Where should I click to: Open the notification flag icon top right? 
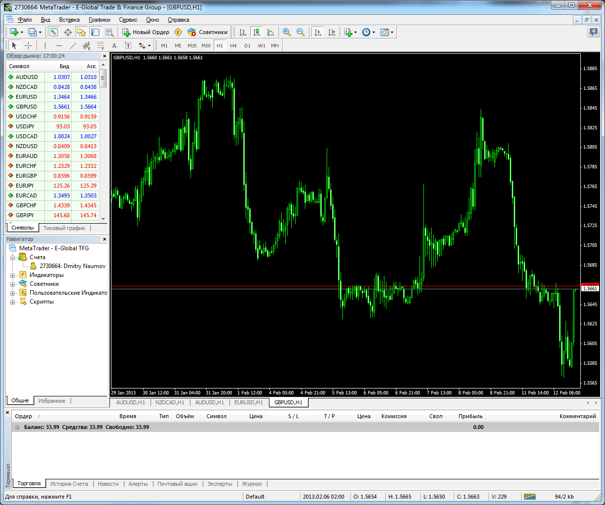point(593,32)
